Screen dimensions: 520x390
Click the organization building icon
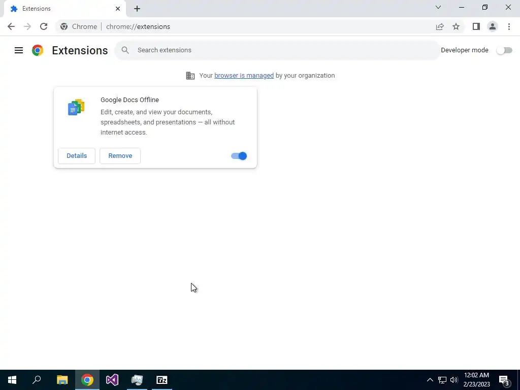click(190, 76)
